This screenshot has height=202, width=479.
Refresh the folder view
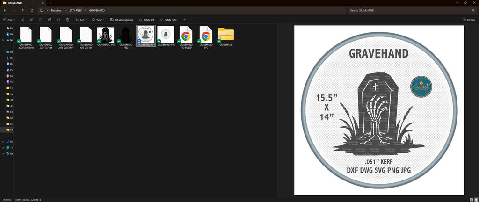(32, 10)
